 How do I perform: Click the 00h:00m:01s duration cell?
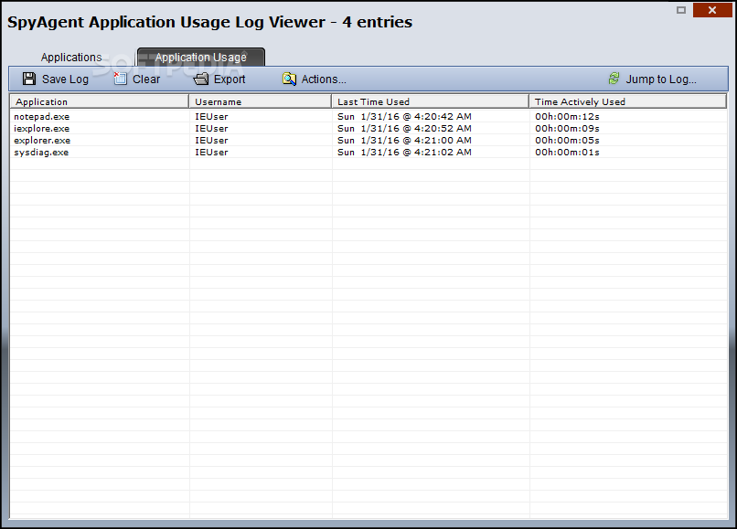[567, 153]
